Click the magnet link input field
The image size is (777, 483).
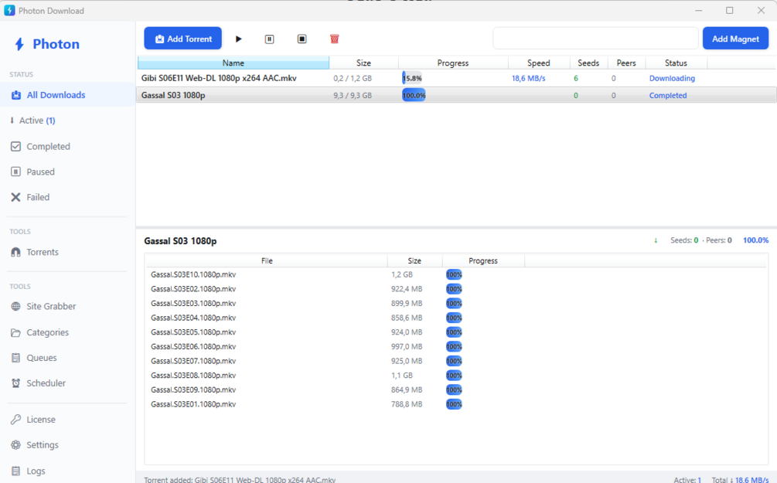(x=595, y=38)
